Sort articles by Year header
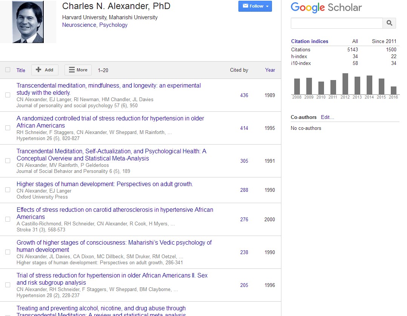This screenshot has height=316, width=407. pos(270,70)
